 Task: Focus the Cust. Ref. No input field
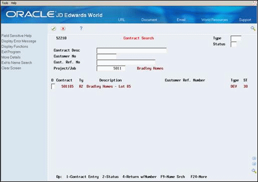click(x=126, y=62)
